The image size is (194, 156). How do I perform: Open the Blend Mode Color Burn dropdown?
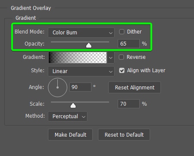coord(81,33)
